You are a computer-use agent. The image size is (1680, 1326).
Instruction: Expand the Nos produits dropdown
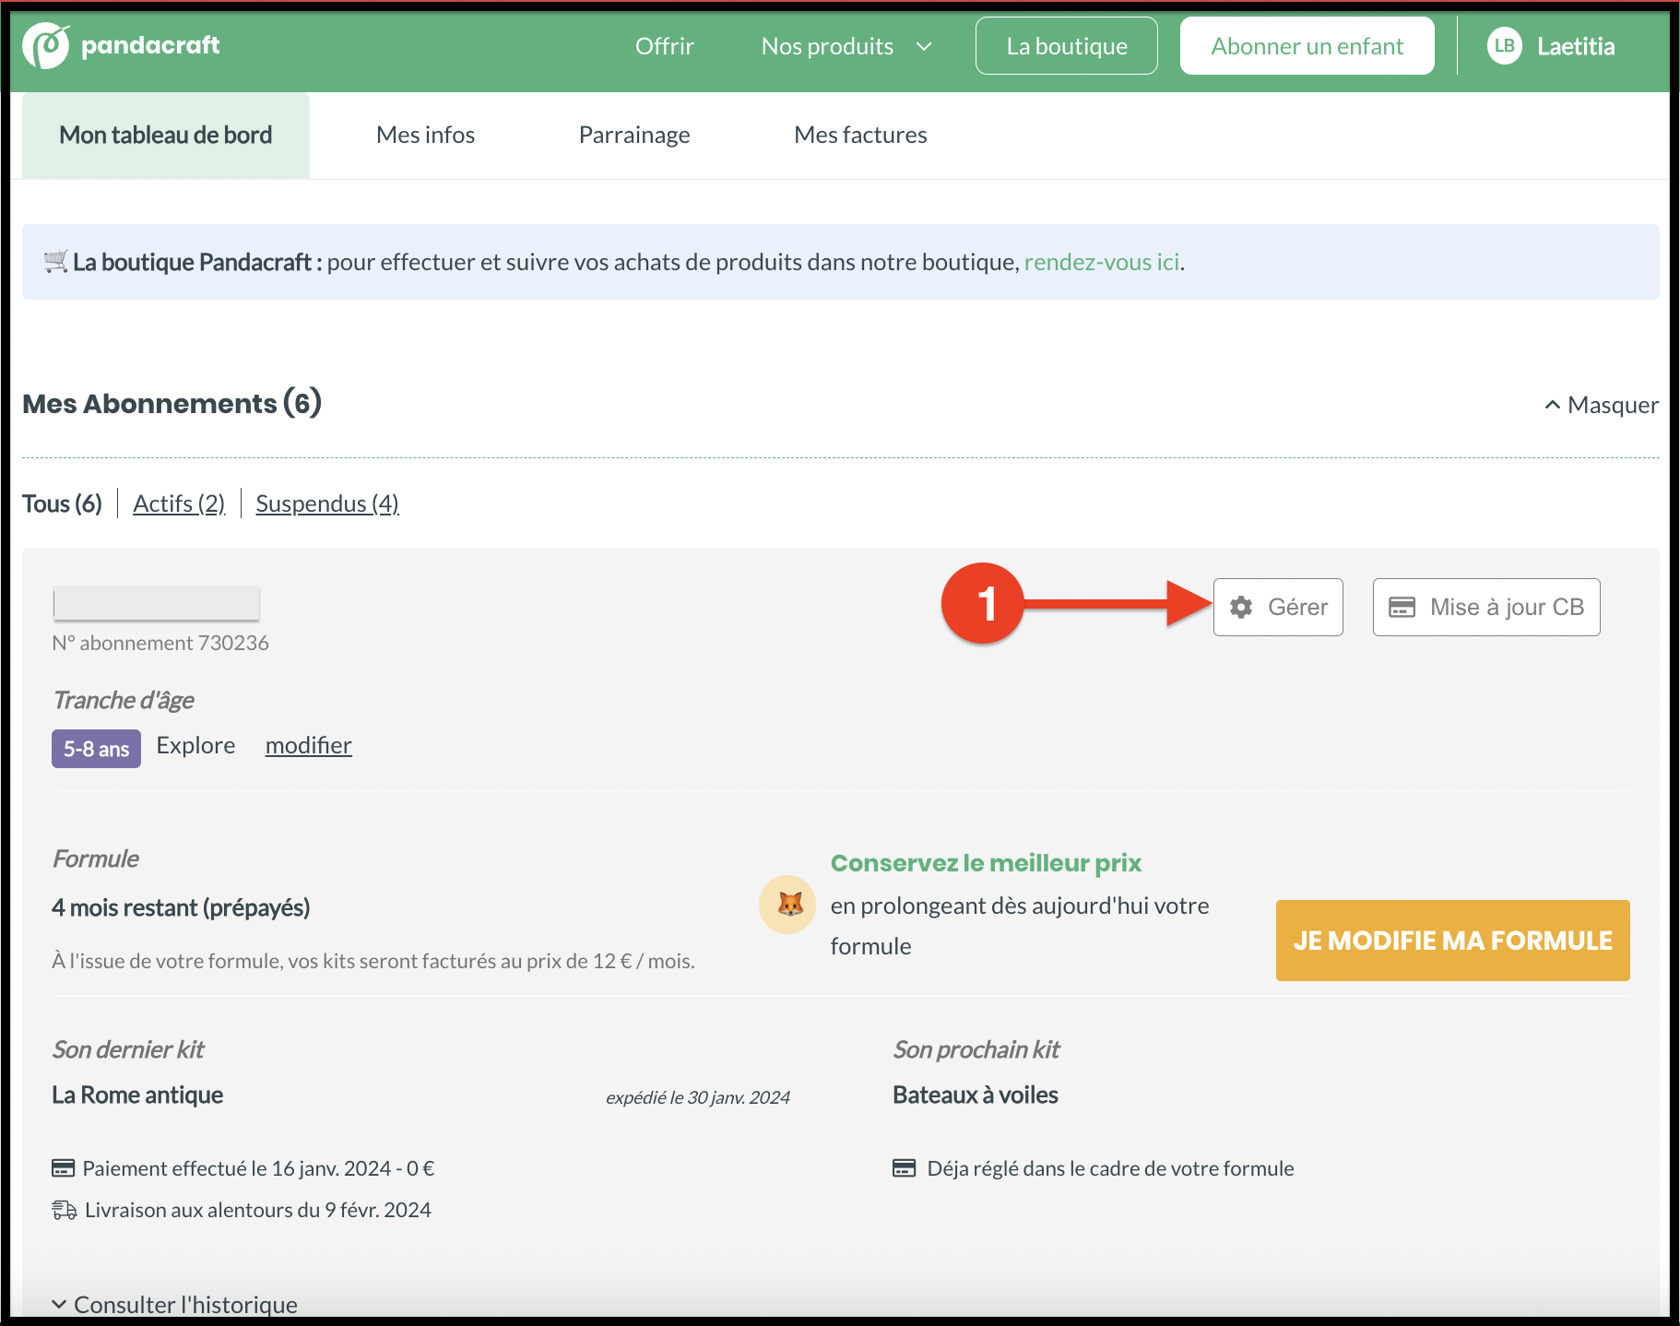pyautogui.click(x=846, y=46)
